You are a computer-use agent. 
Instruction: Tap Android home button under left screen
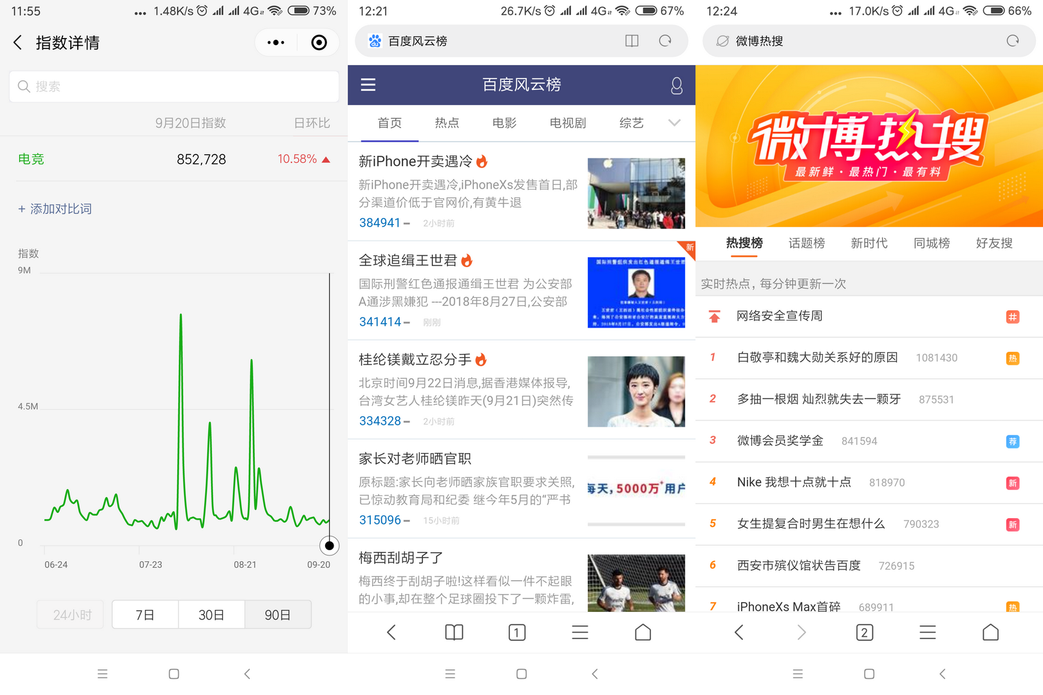pyautogui.click(x=174, y=674)
